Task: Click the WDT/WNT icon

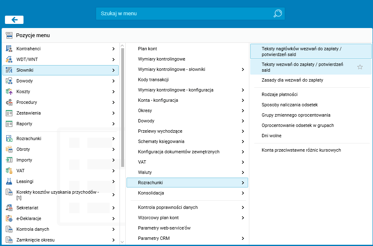Action: click(9, 59)
